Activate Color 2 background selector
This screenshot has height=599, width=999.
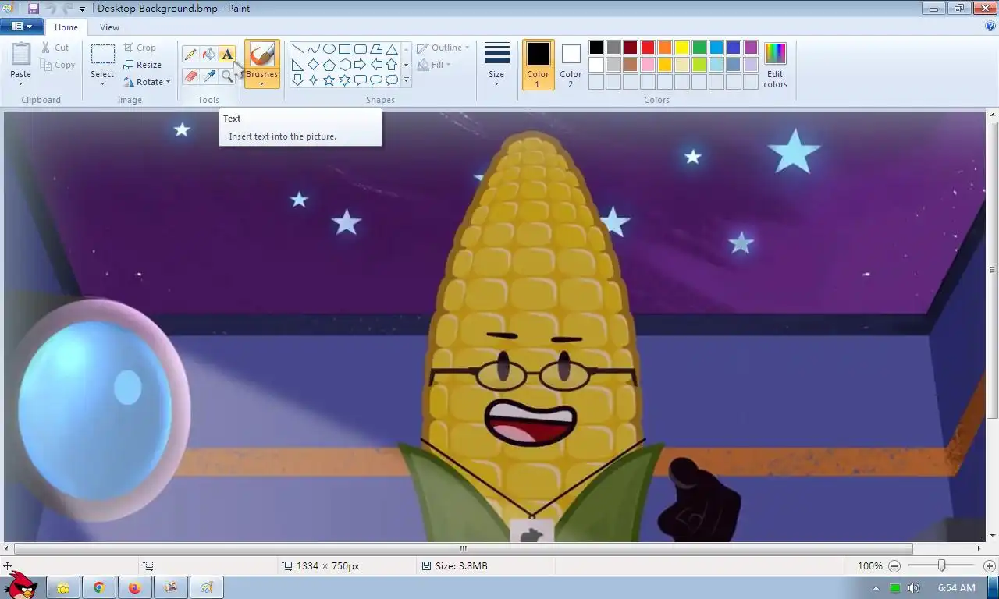(571, 65)
